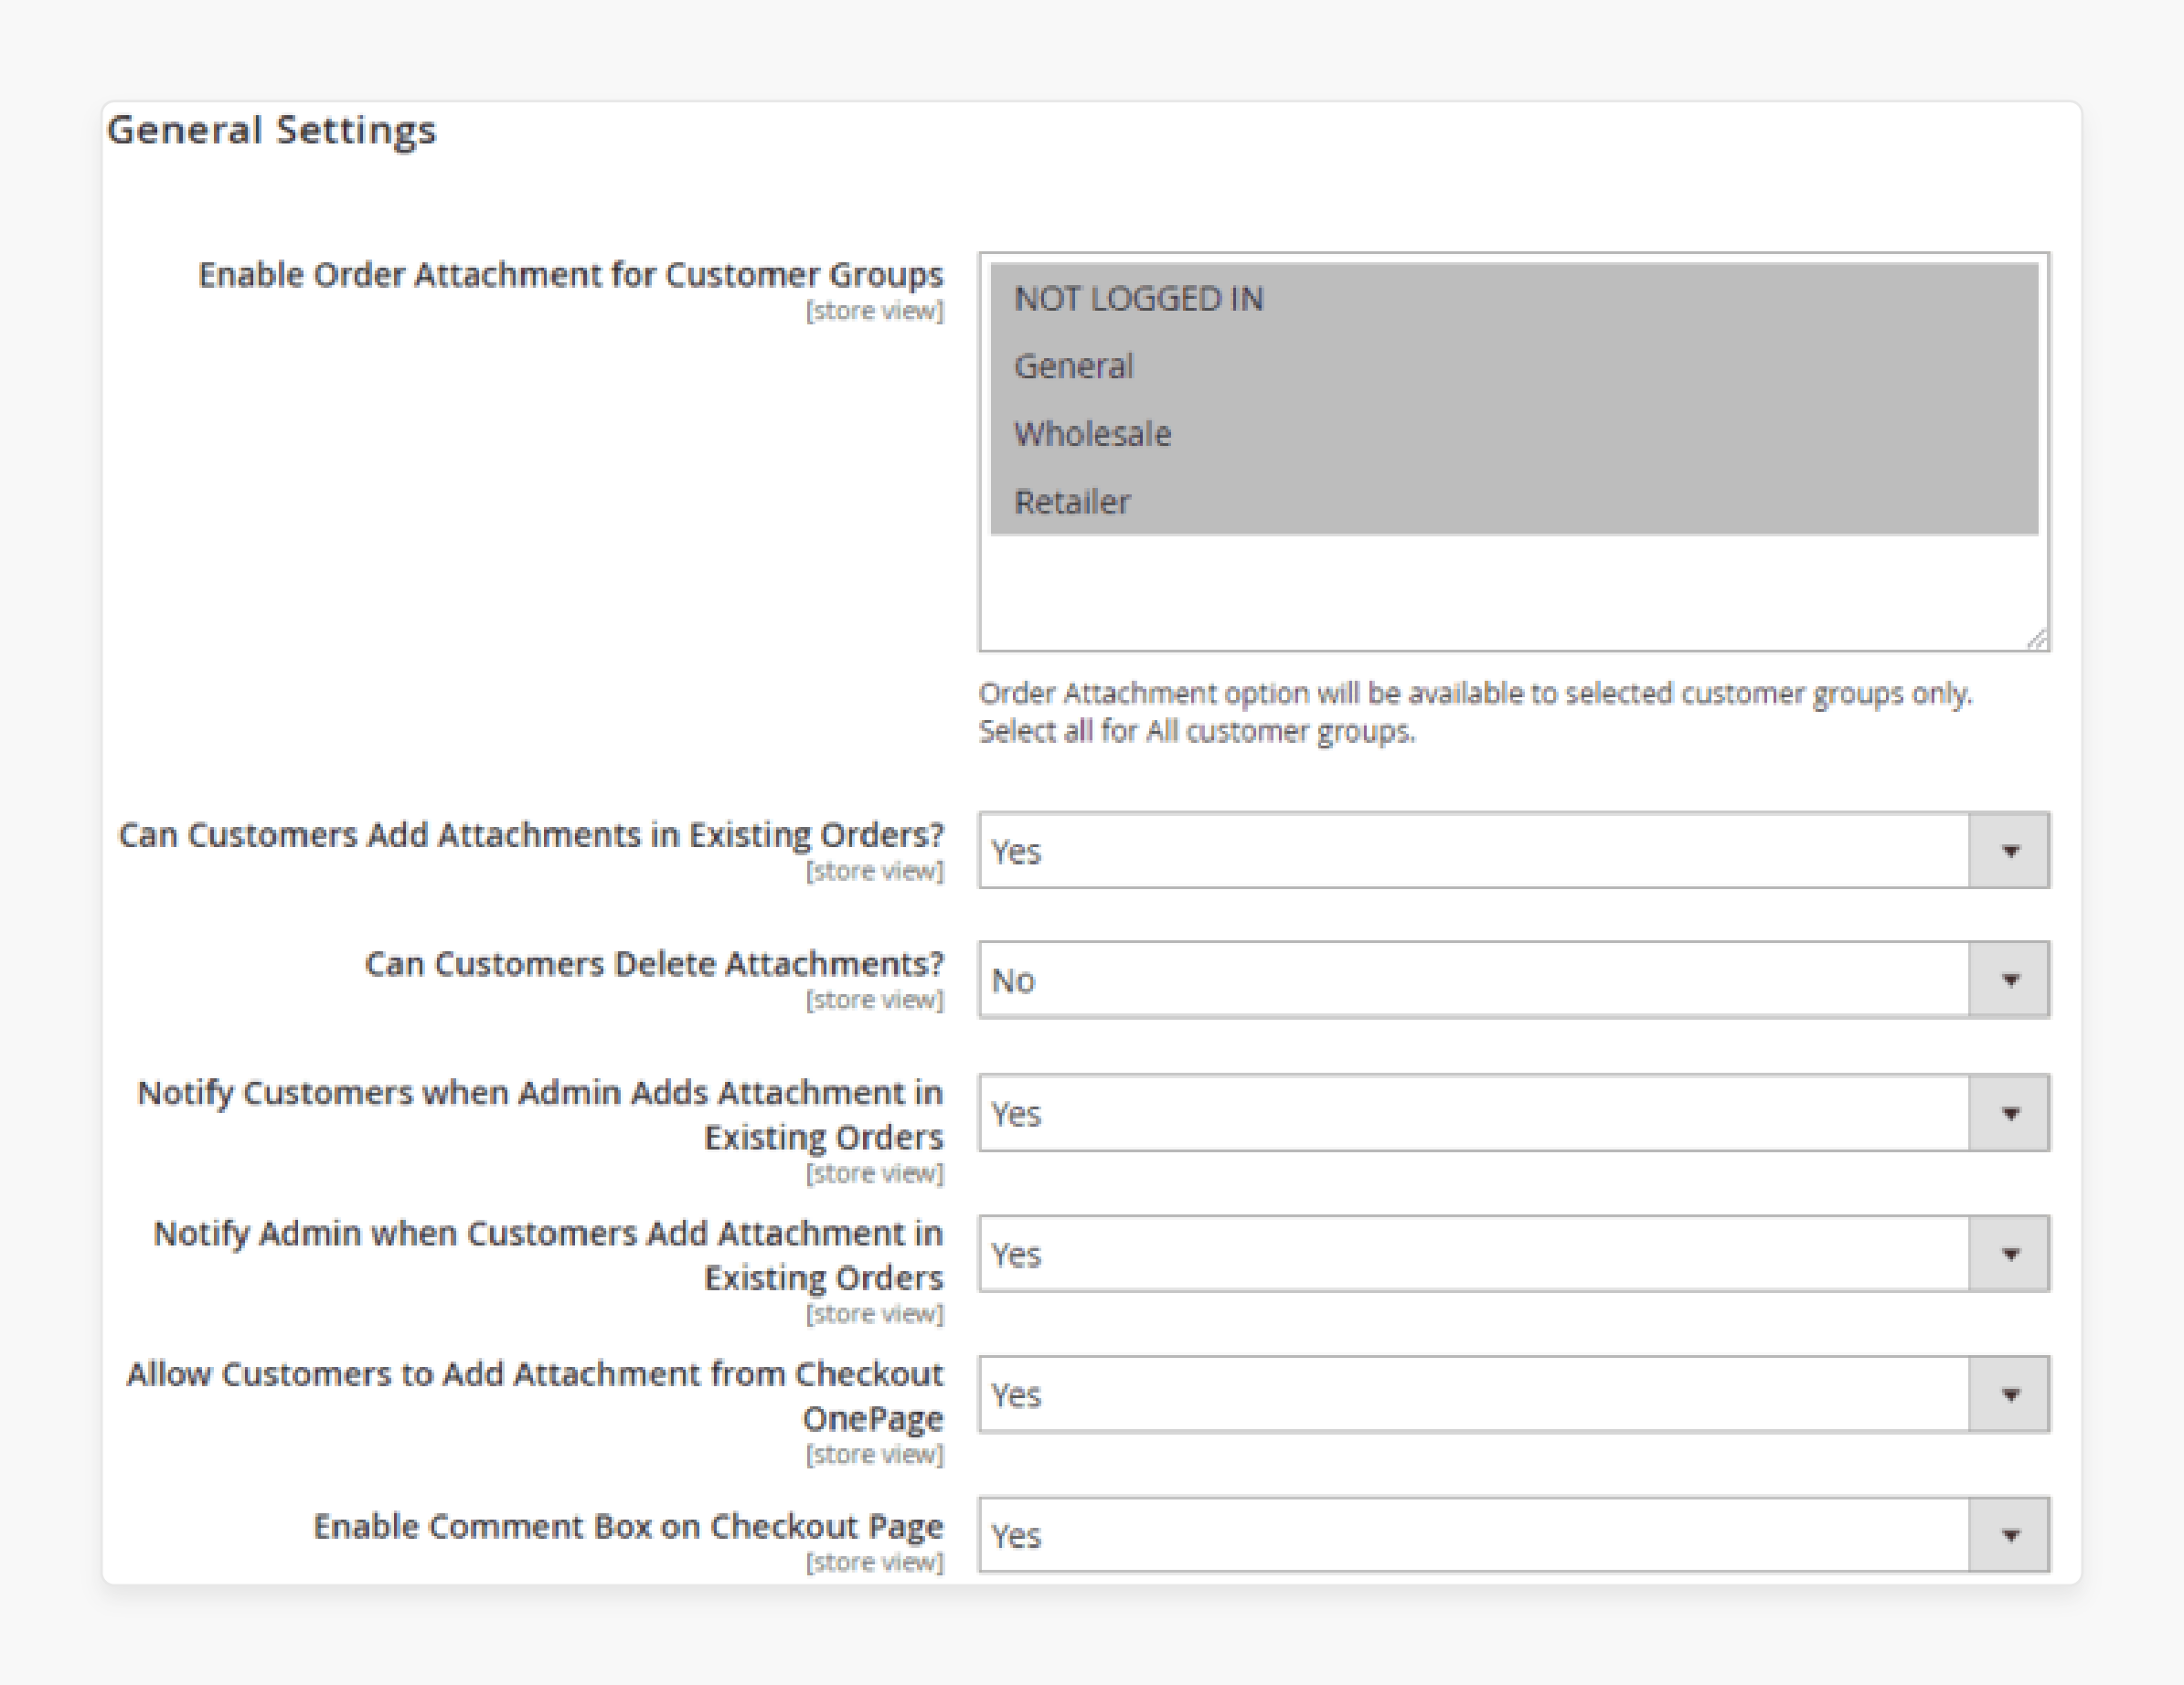Select Retailer customer group option
2184x1685 pixels.
pos(1513,501)
